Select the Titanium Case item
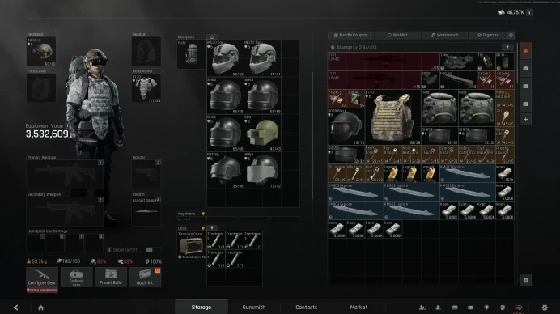Screen dimensions: 560x314 tap(192, 245)
